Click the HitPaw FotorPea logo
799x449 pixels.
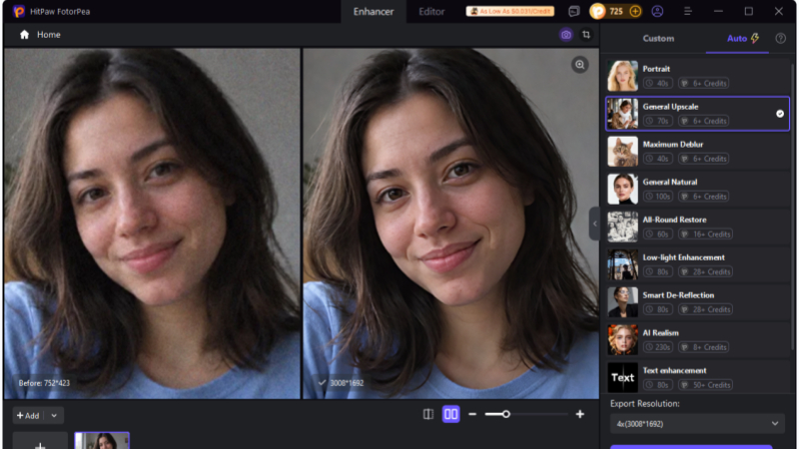tap(19, 11)
